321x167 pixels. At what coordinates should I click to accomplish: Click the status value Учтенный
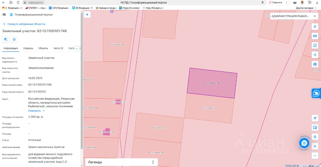(x=35, y=140)
